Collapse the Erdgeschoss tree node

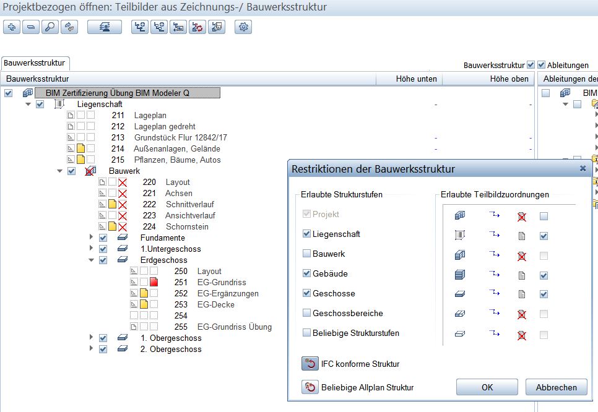pyautogui.click(x=92, y=260)
